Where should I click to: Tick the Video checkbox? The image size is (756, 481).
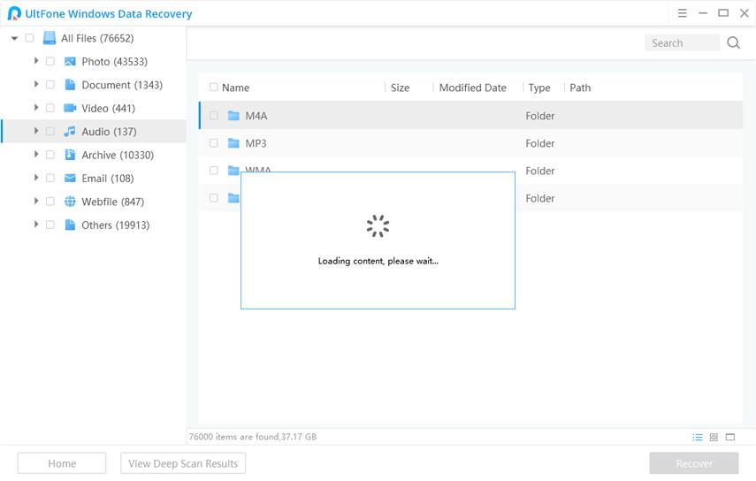pyautogui.click(x=50, y=108)
